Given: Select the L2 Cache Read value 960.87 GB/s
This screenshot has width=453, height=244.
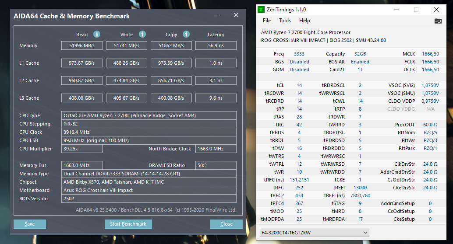Looking at the screenshot, I should (82, 80).
